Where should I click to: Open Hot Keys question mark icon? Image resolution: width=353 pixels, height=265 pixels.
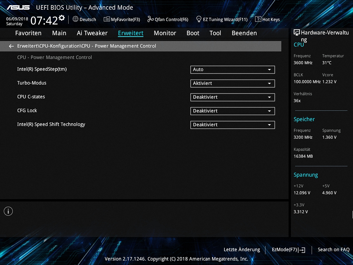click(x=258, y=19)
